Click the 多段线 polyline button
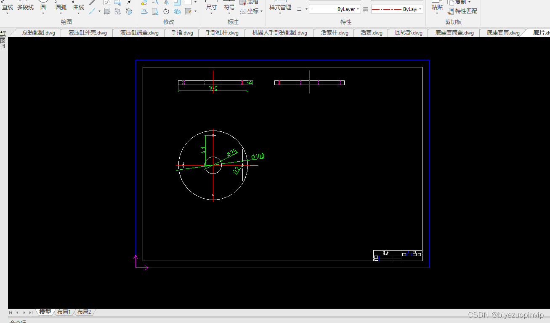Image resolution: width=550 pixels, height=323 pixels. pos(25,7)
